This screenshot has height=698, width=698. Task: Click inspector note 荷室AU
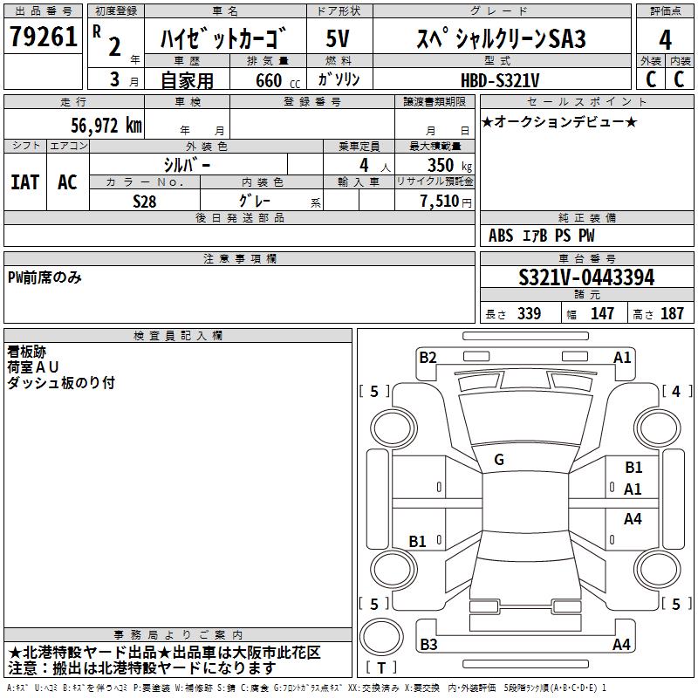pyautogui.click(x=33, y=367)
